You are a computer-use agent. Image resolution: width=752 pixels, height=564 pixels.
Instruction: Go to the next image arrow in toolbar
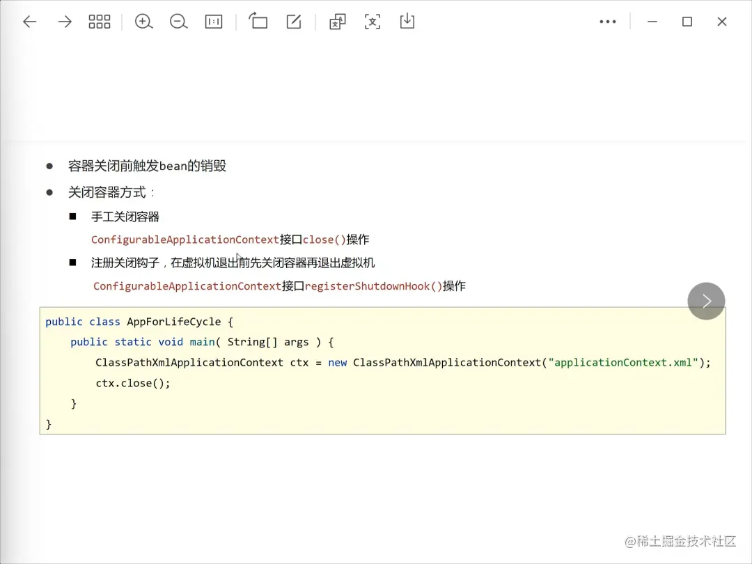tap(65, 22)
